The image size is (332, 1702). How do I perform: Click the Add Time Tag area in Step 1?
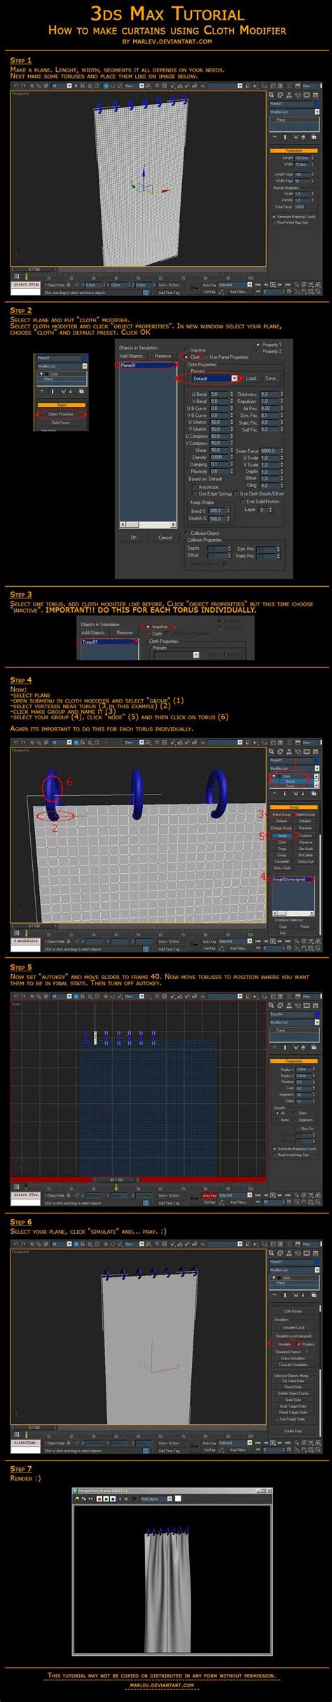click(x=170, y=292)
